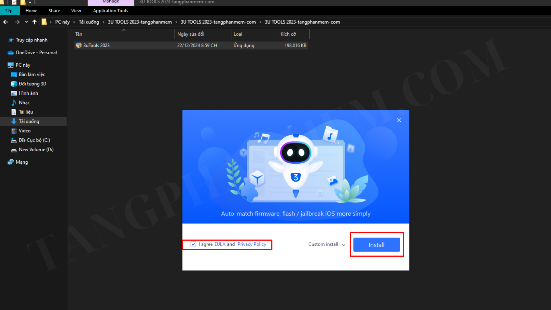Screen dimensions: 551x310
Task: Expand the PC này breadcrumb chevron
Action: [74, 22]
